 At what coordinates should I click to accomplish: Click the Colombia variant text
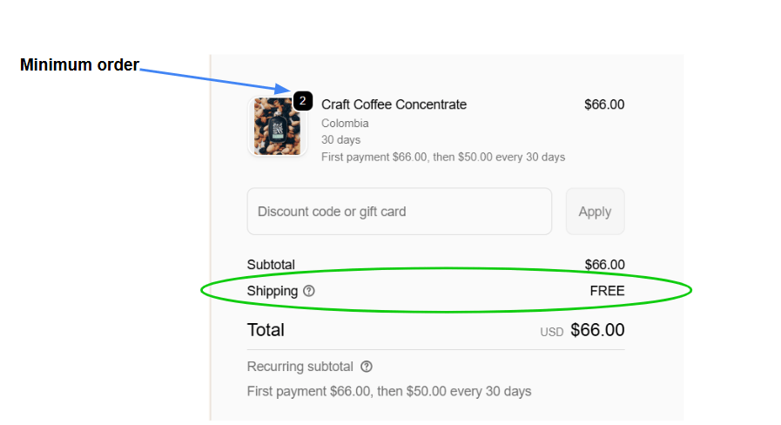pos(345,124)
